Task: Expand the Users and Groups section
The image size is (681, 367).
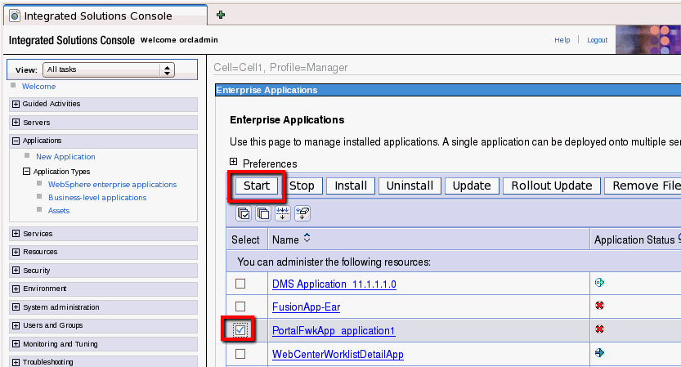Action: click(x=16, y=325)
